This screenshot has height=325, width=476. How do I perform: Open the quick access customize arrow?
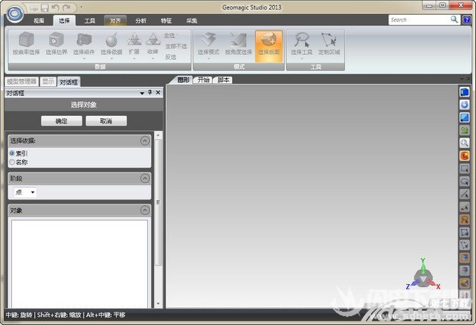81,7
